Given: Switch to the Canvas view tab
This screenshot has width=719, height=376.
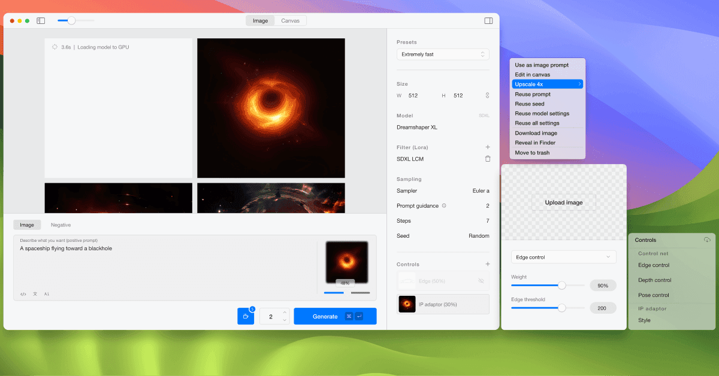Looking at the screenshot, I should (x=291, y=20).
